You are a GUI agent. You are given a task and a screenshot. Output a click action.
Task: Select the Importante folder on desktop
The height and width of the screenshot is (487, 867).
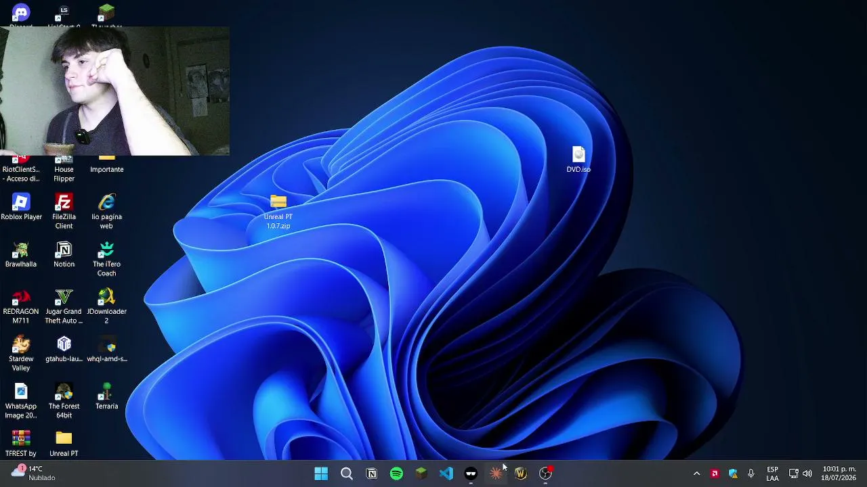click(x=106, y=165)
